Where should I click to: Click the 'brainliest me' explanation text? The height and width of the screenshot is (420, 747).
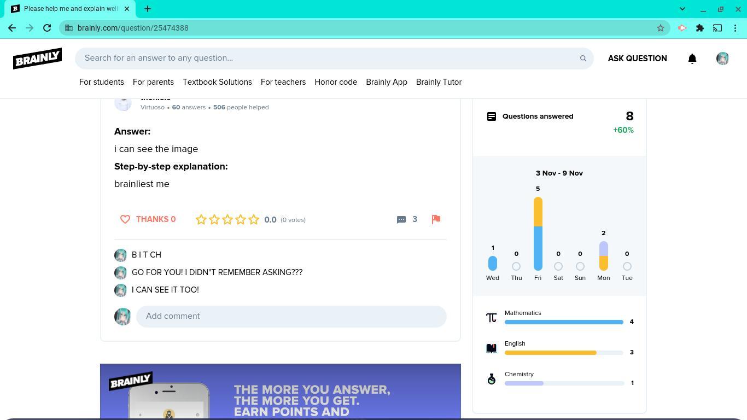coord(142,184)
